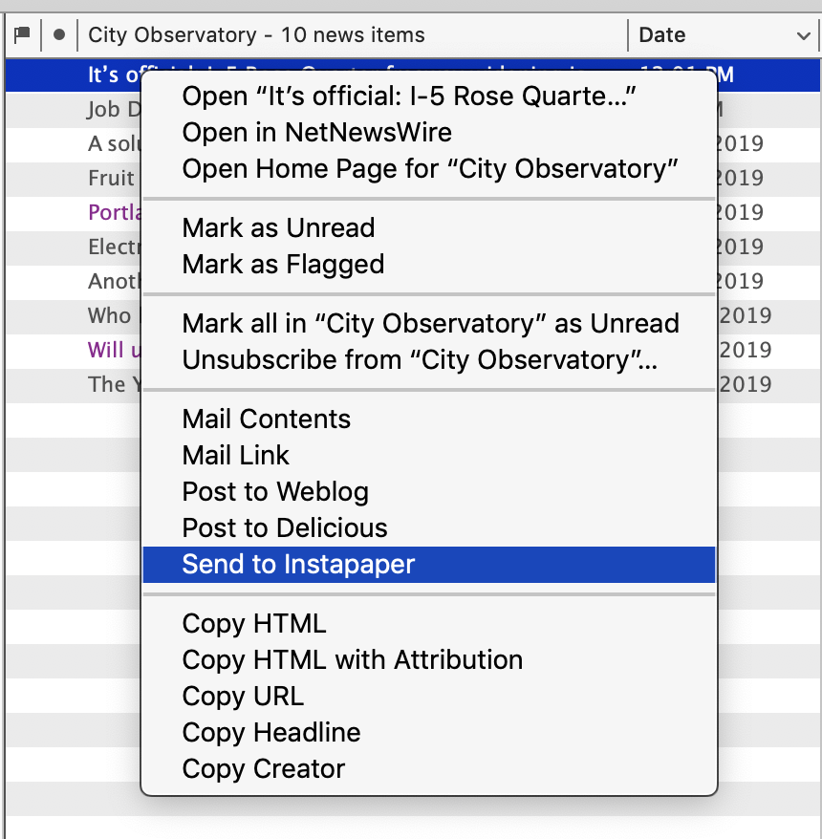
Task: Choose Mail Link from context menu
Action: (x=428, y=456)
